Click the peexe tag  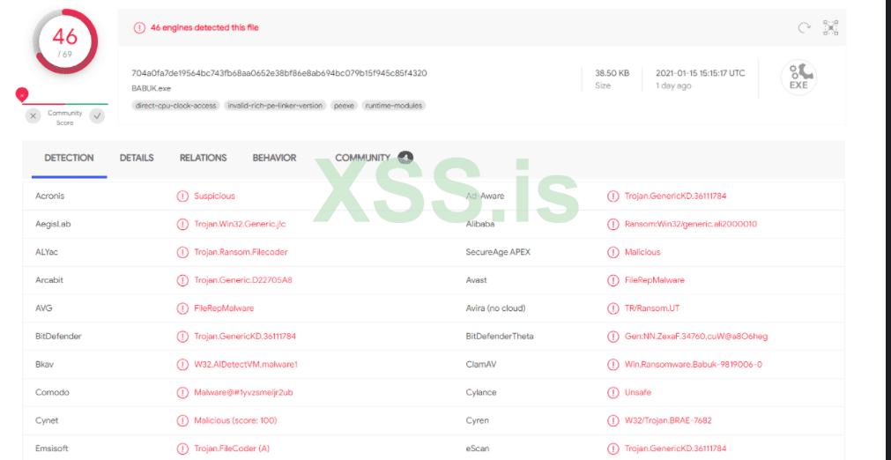point(345,106)
